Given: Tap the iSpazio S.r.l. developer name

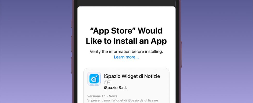Looking at the screenshot, I should [115, 88].
